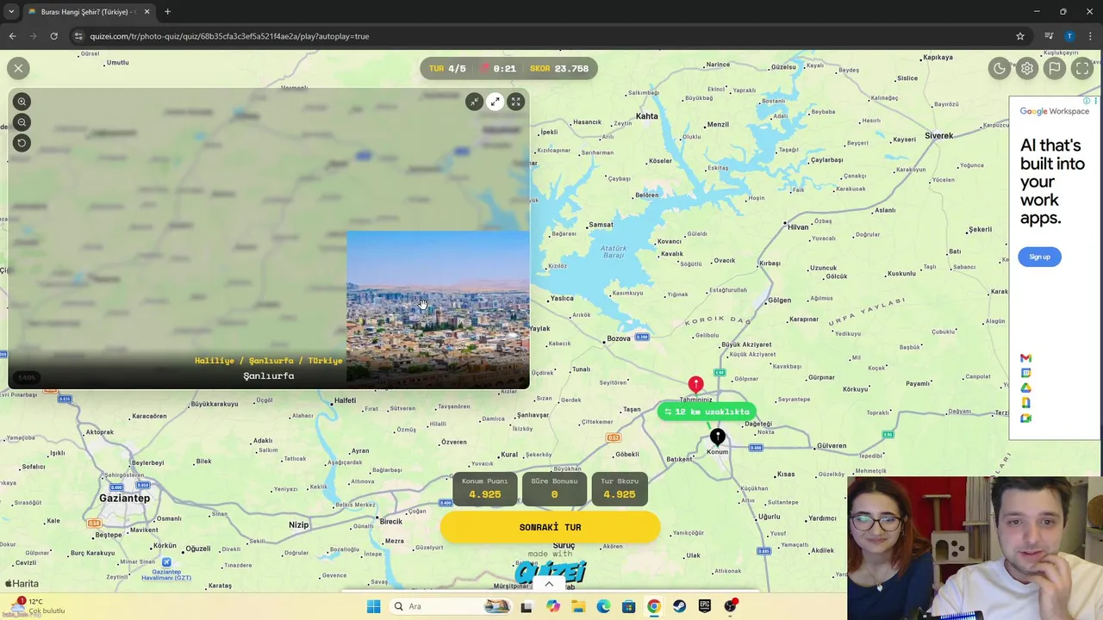Viewport: 1103px width, 620px height.
Task: Close the current browser tab
Action: coord(146,12)
